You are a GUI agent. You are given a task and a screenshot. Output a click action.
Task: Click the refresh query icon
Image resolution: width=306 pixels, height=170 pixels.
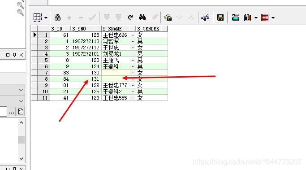130,17
